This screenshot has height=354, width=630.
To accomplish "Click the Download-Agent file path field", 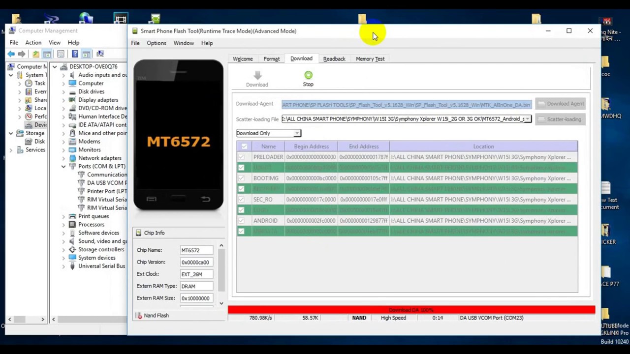I will click(x=407, y=105).
